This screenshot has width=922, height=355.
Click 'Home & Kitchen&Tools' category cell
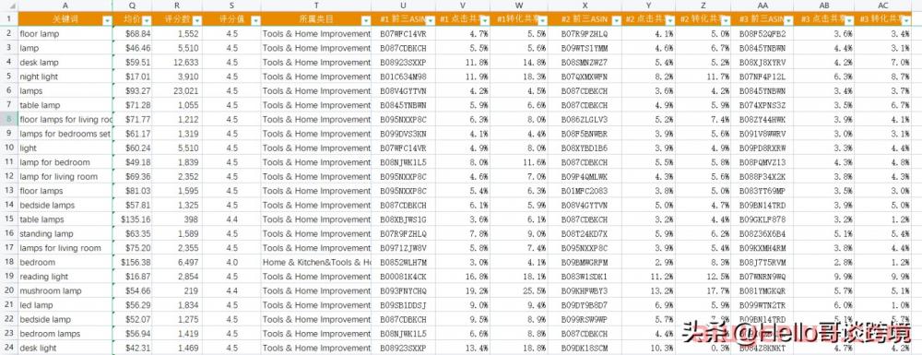click(315, 262)
